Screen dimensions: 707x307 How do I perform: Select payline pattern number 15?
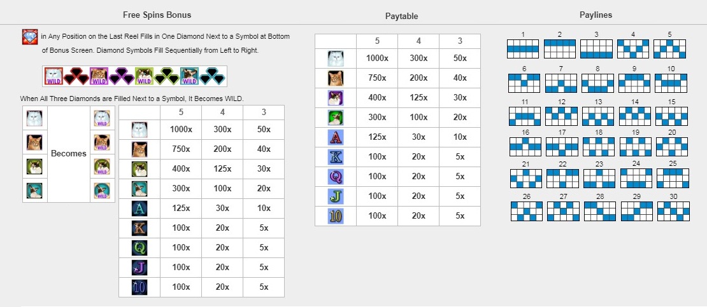pyautogui.click(x=671, y=116)
